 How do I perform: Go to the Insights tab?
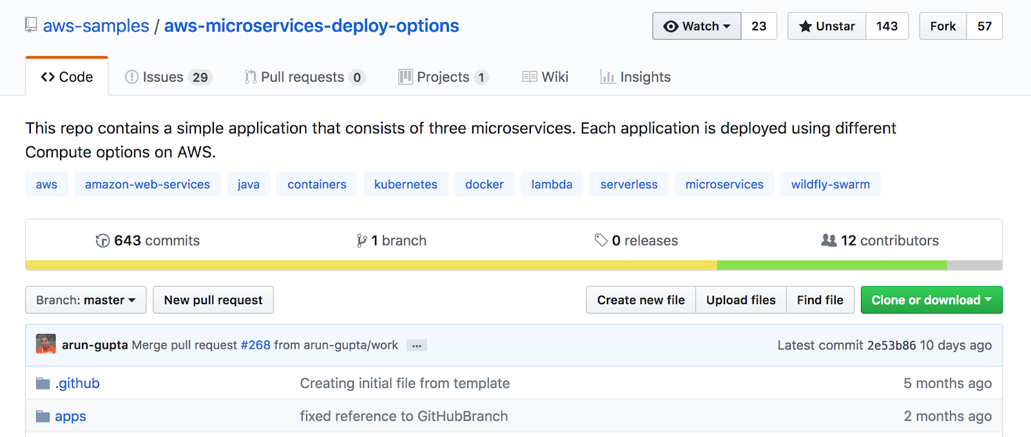click(x=636, y=77)
